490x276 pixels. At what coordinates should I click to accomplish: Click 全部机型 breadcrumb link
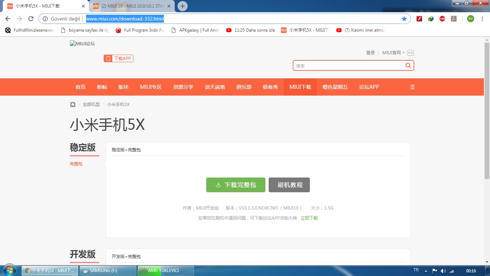coord(91,105)
